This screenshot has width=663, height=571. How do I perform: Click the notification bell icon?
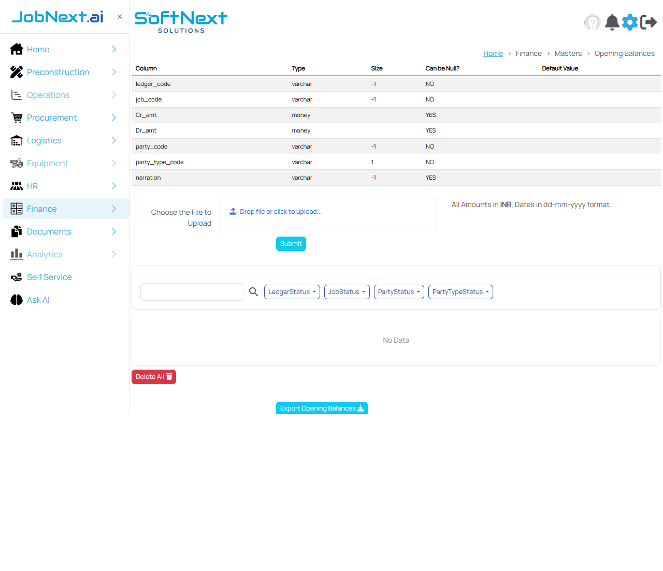coord(612,22)
